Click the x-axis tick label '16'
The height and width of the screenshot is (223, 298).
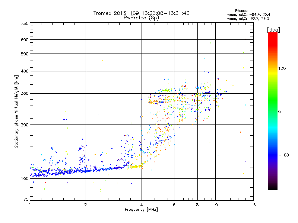(x=253, y=205)
